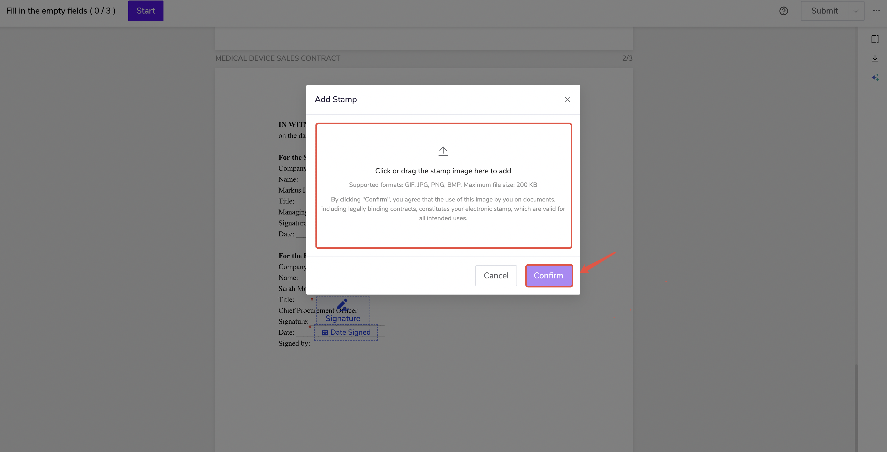Click the Date Signed field

pos(350,333)
